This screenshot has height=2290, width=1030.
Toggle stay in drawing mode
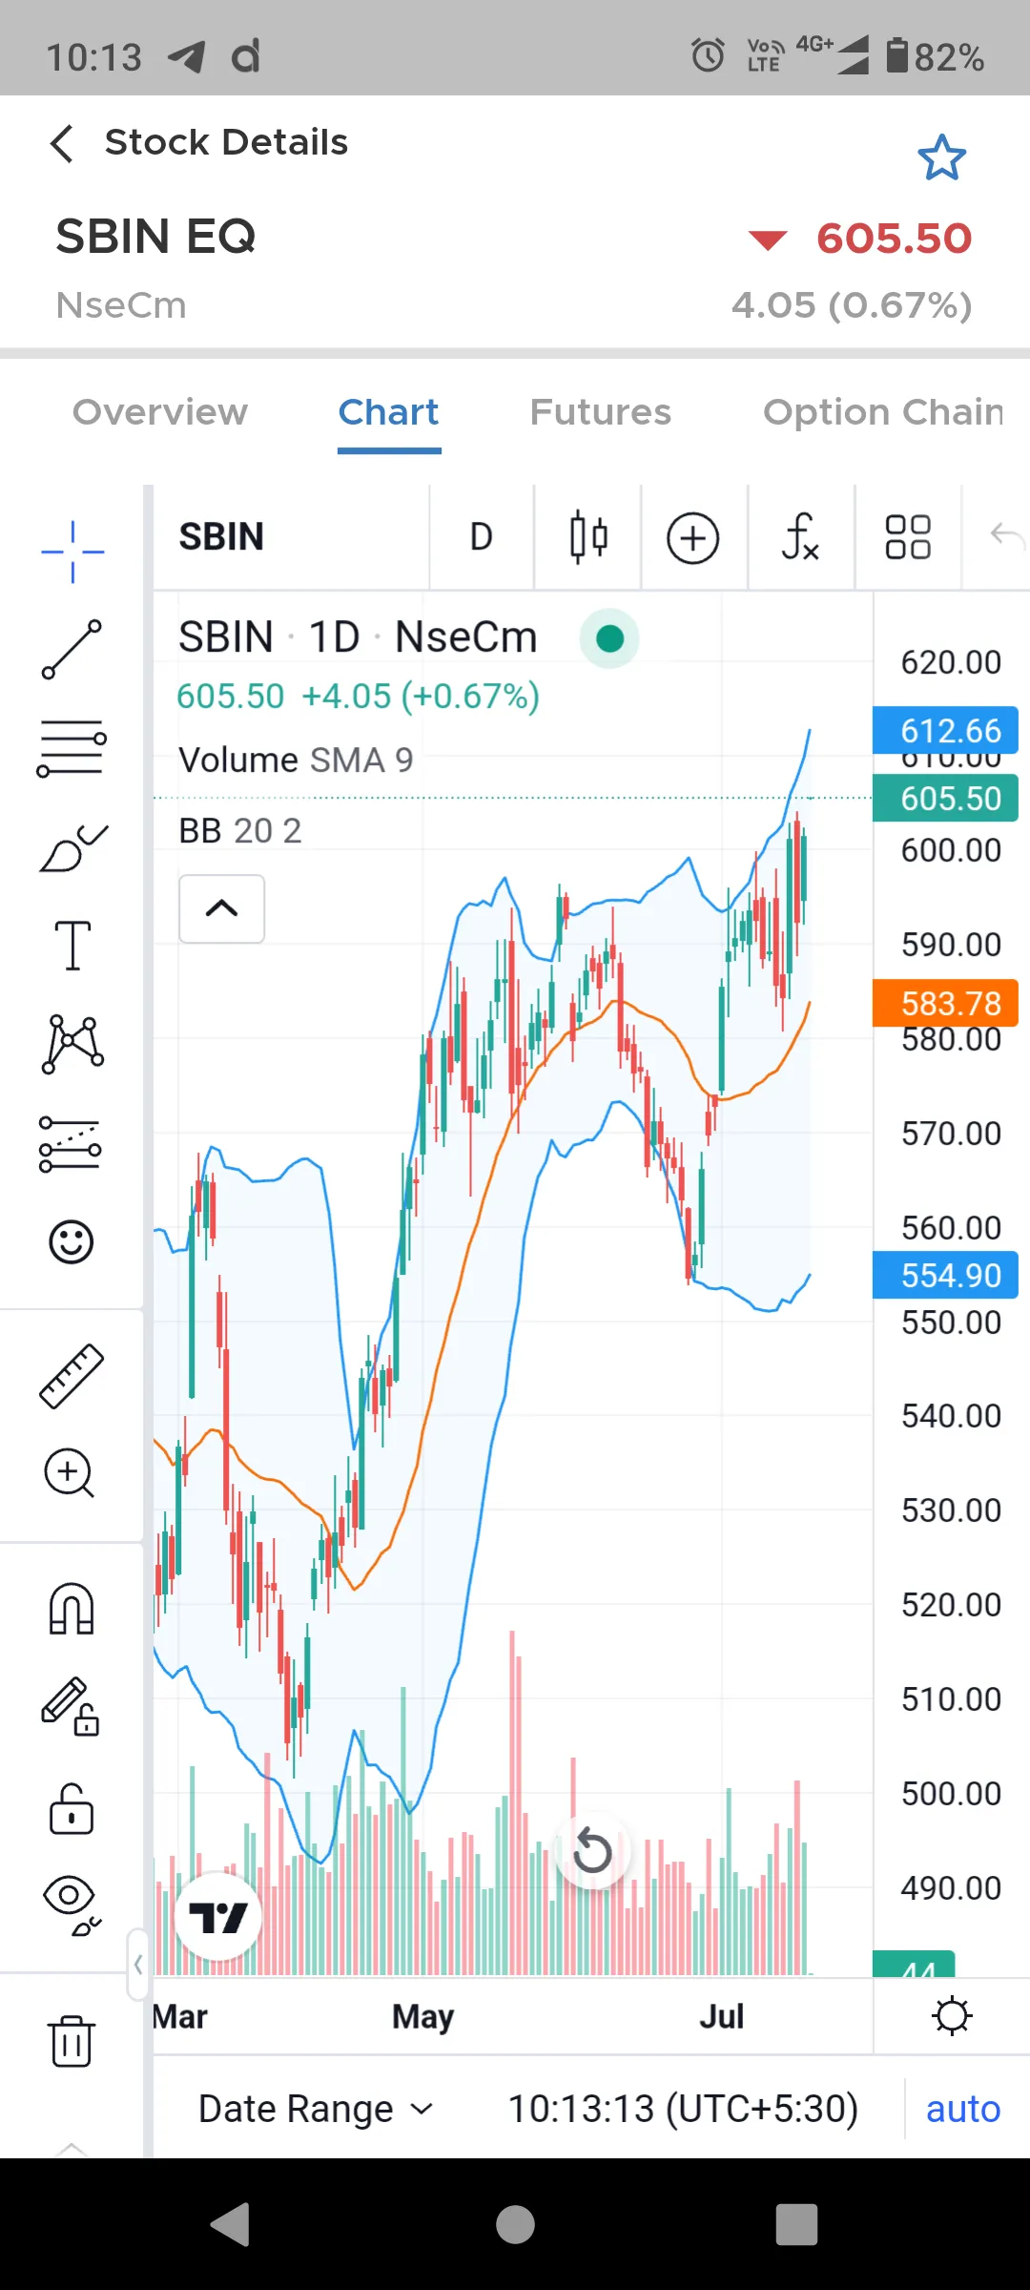[x=72, y=1706]
